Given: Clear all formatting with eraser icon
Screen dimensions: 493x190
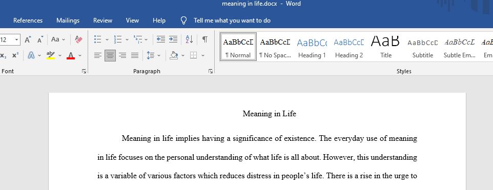Looking at the screenshot, I should [x=78, y=39].
